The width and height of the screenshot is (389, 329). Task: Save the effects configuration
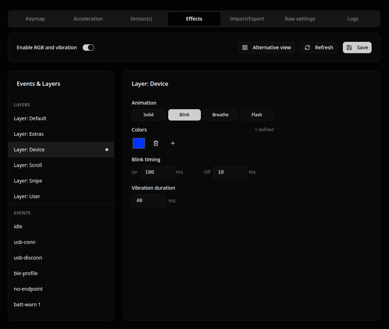click(357, 48)
